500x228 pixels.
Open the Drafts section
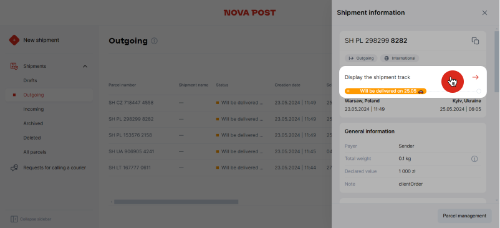(x=30, y=80)
